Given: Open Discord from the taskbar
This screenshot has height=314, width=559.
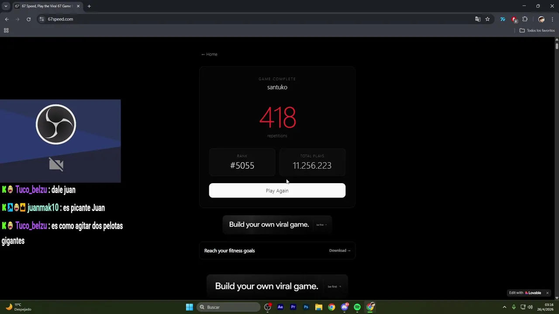Looking at the screenshot, I should pos(345,307).
